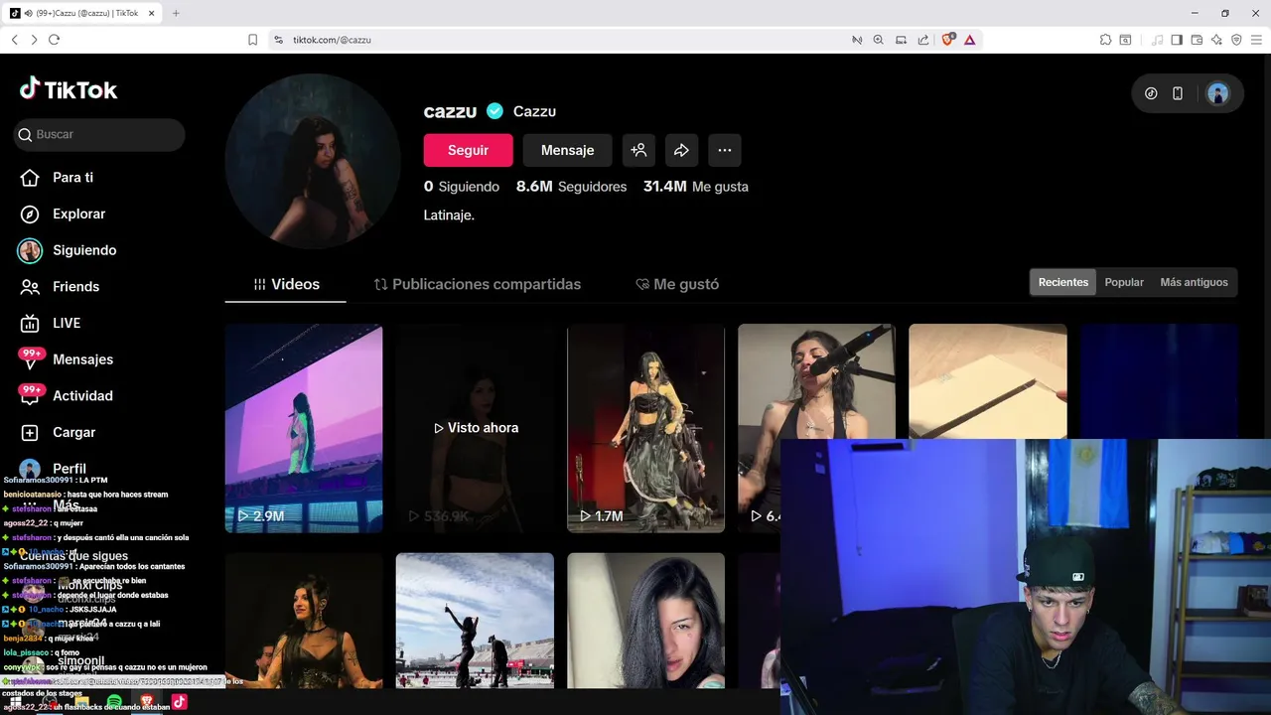Click the Latinaje. bio text

tap(449, 214)
